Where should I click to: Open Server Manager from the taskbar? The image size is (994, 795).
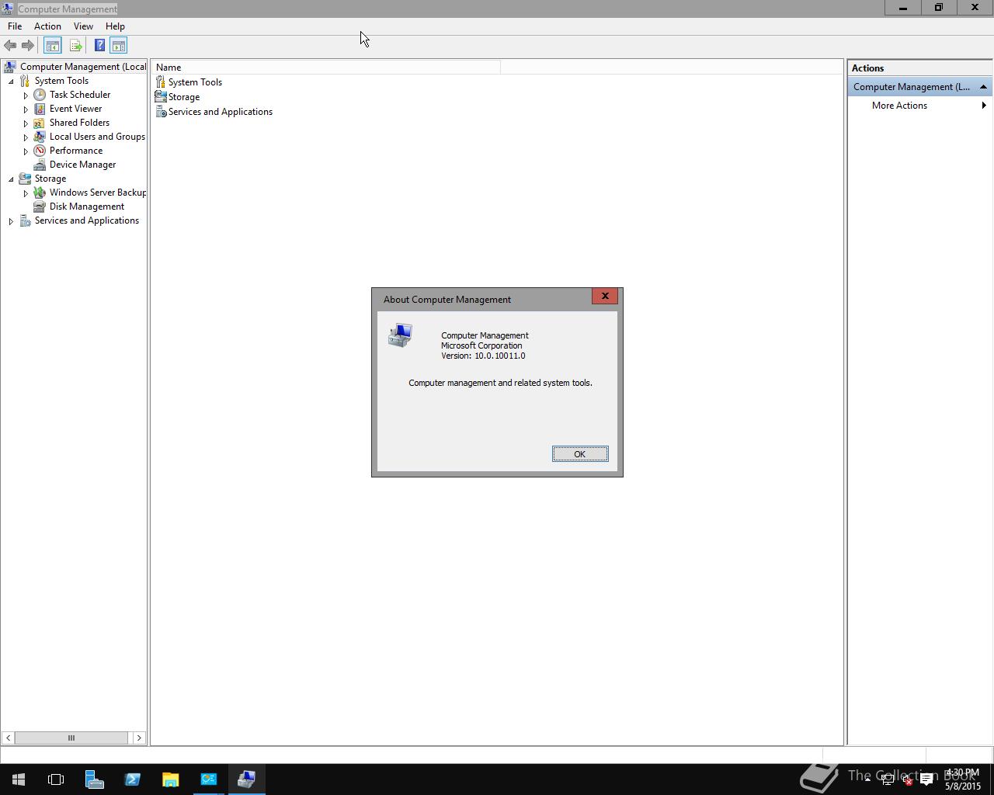pos(94,779)
